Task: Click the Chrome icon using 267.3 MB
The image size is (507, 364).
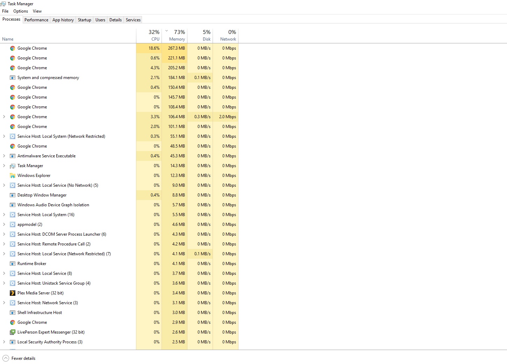Action: (13, 48)
